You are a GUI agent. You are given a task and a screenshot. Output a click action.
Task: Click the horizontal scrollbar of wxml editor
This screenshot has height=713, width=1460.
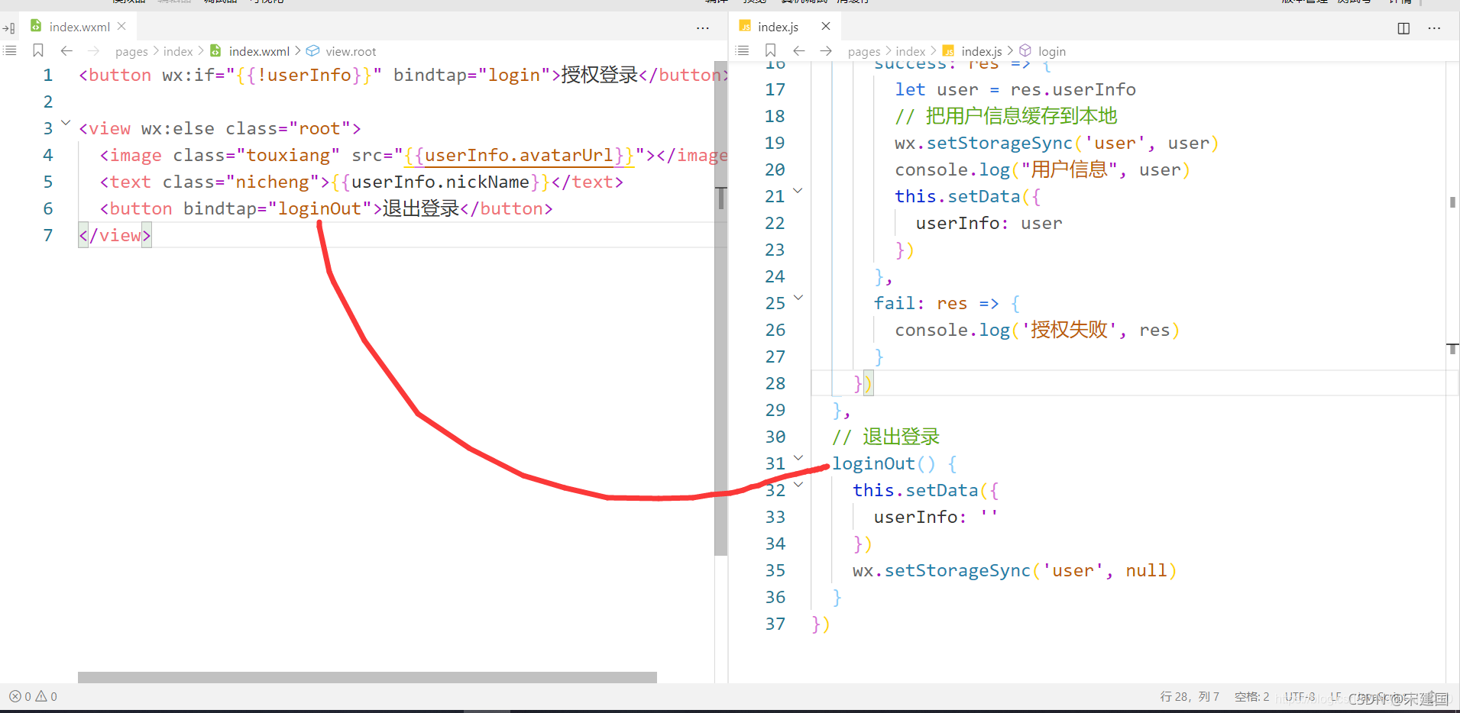pyautogui.click(x=367, y=677)
